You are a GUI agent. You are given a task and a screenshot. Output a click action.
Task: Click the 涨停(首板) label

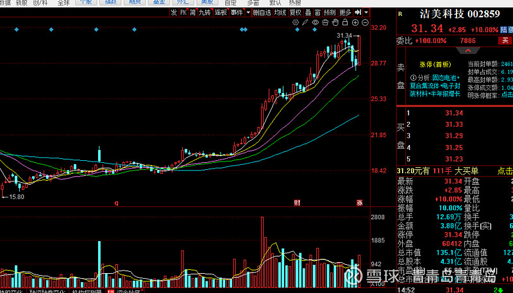(x=435, y=64)
